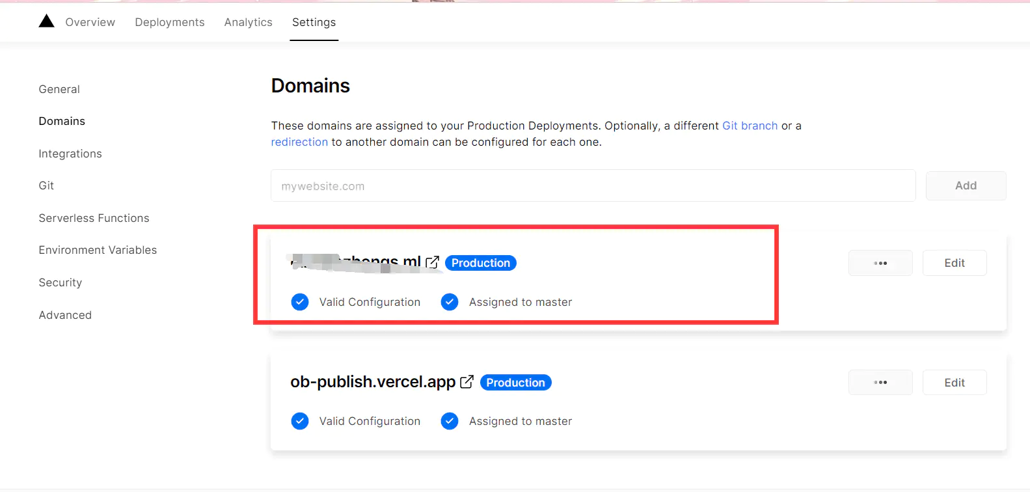Open Environment Variables in the sidebar
Viewport: 1030px width, 492px height.
tap(98, 250)
